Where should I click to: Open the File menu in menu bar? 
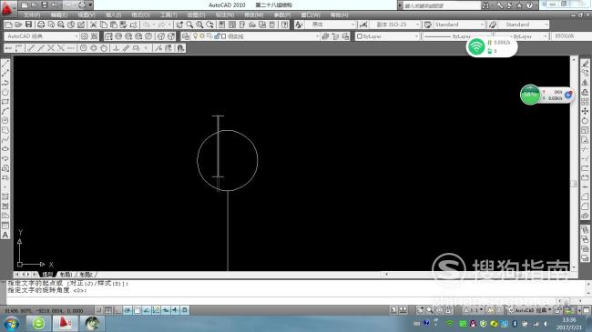(x=32, y=15)
